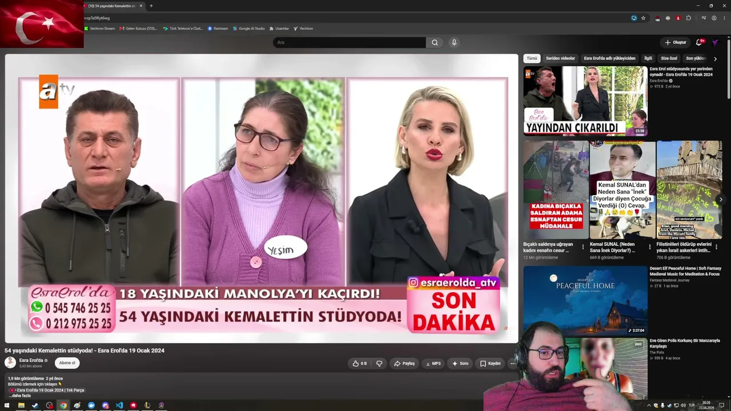Image resolution: width=731 pixels, height=411 pixels.
Task: Click the YouTube search input field
Action: 350,42
